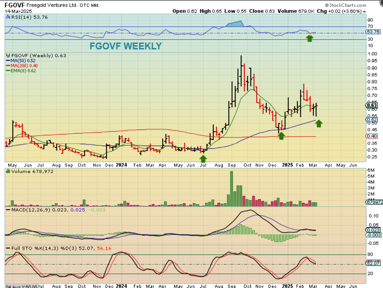
Task: Click the 0.40 MA(200) tag on the price axis
Action: [372, 136]
